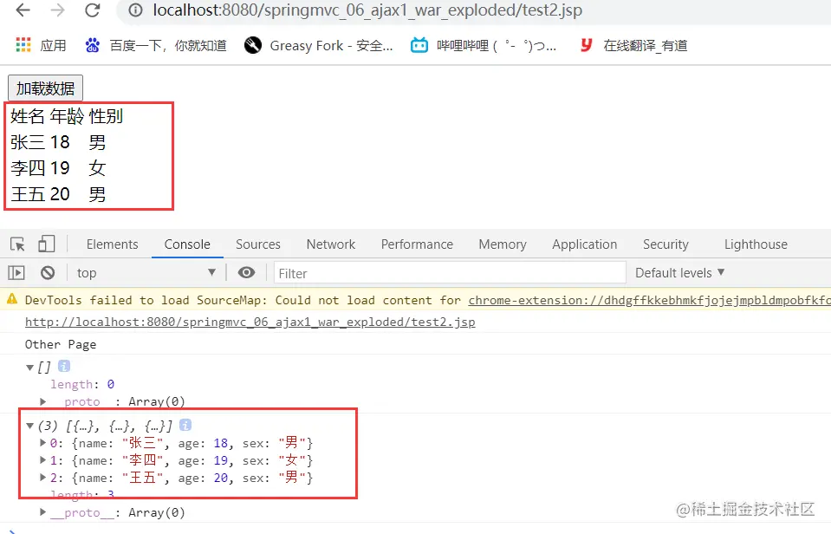Click the 王五 name cell
The image size is (831, 534).
(x=28, y=194)
